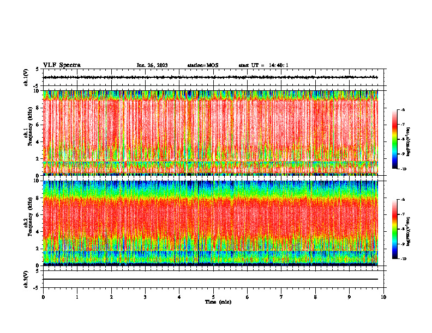Viewport: 432px width, 333px height.
Task: Click the ch.2 spectrogram color bar
Action: [x=394, y=229]
